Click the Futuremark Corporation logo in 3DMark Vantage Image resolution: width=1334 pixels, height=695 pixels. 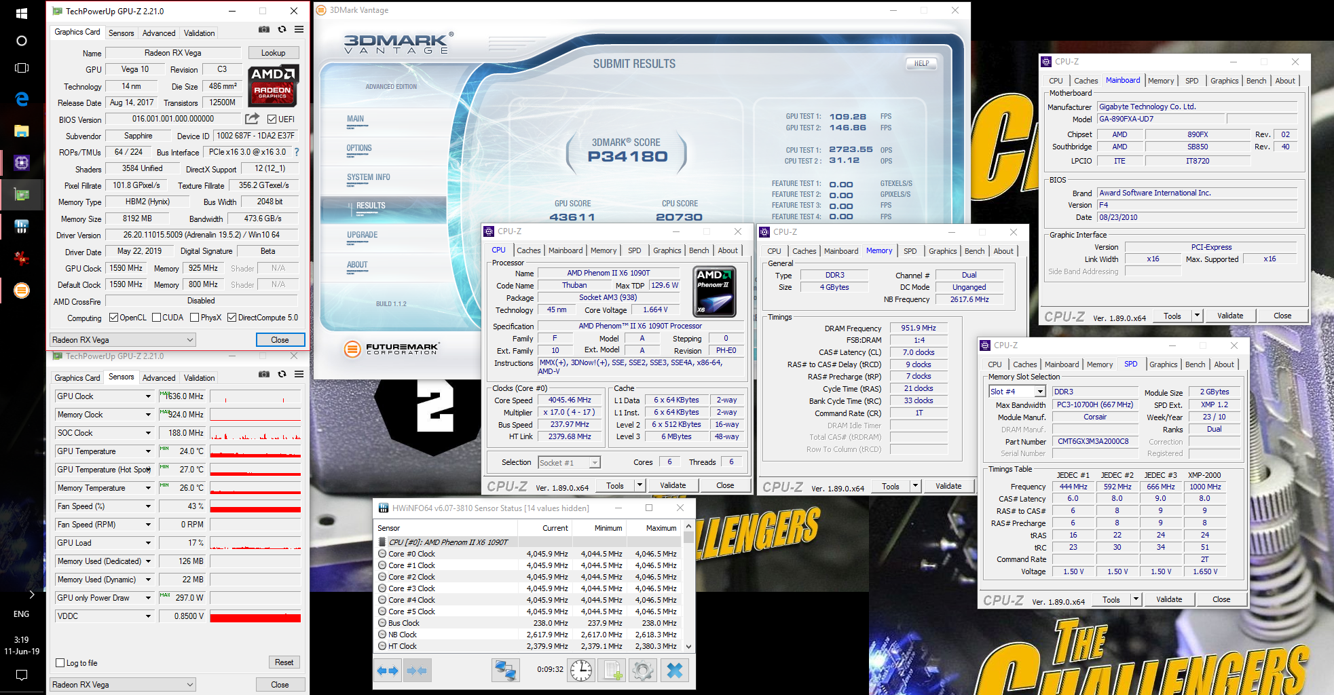pyautogui.click(x=392, y=349)
